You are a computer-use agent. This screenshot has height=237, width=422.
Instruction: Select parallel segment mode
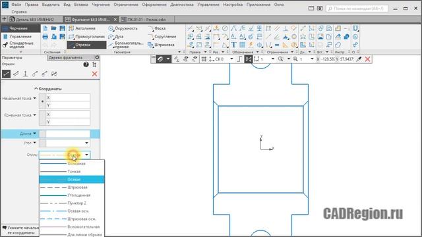click(x=16, y=74)
